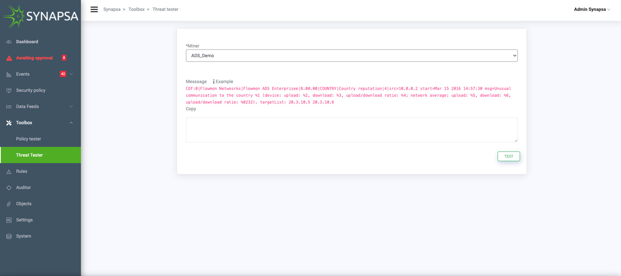
Task: Click the TEST button
Action: (508, 156)
